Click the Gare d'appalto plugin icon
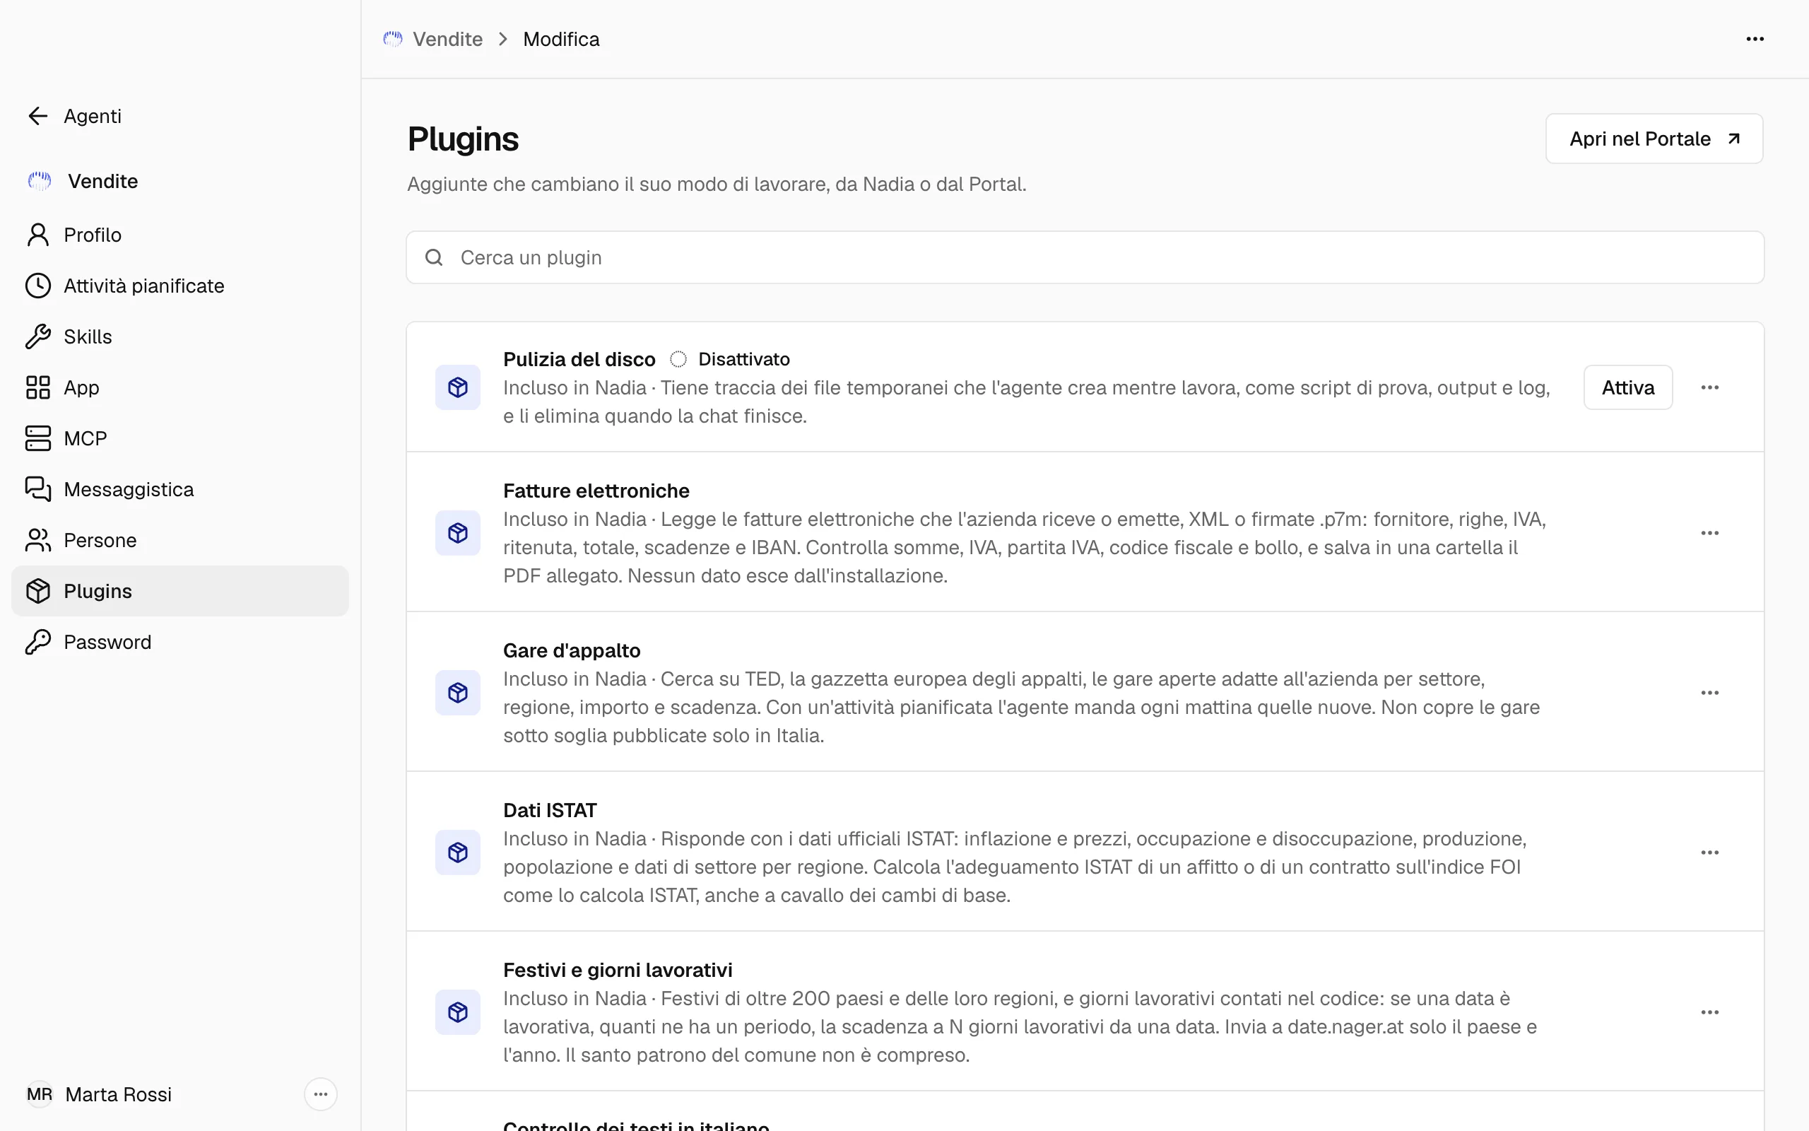Viewport: 1809px width, 1131px height. click(457, 693)
